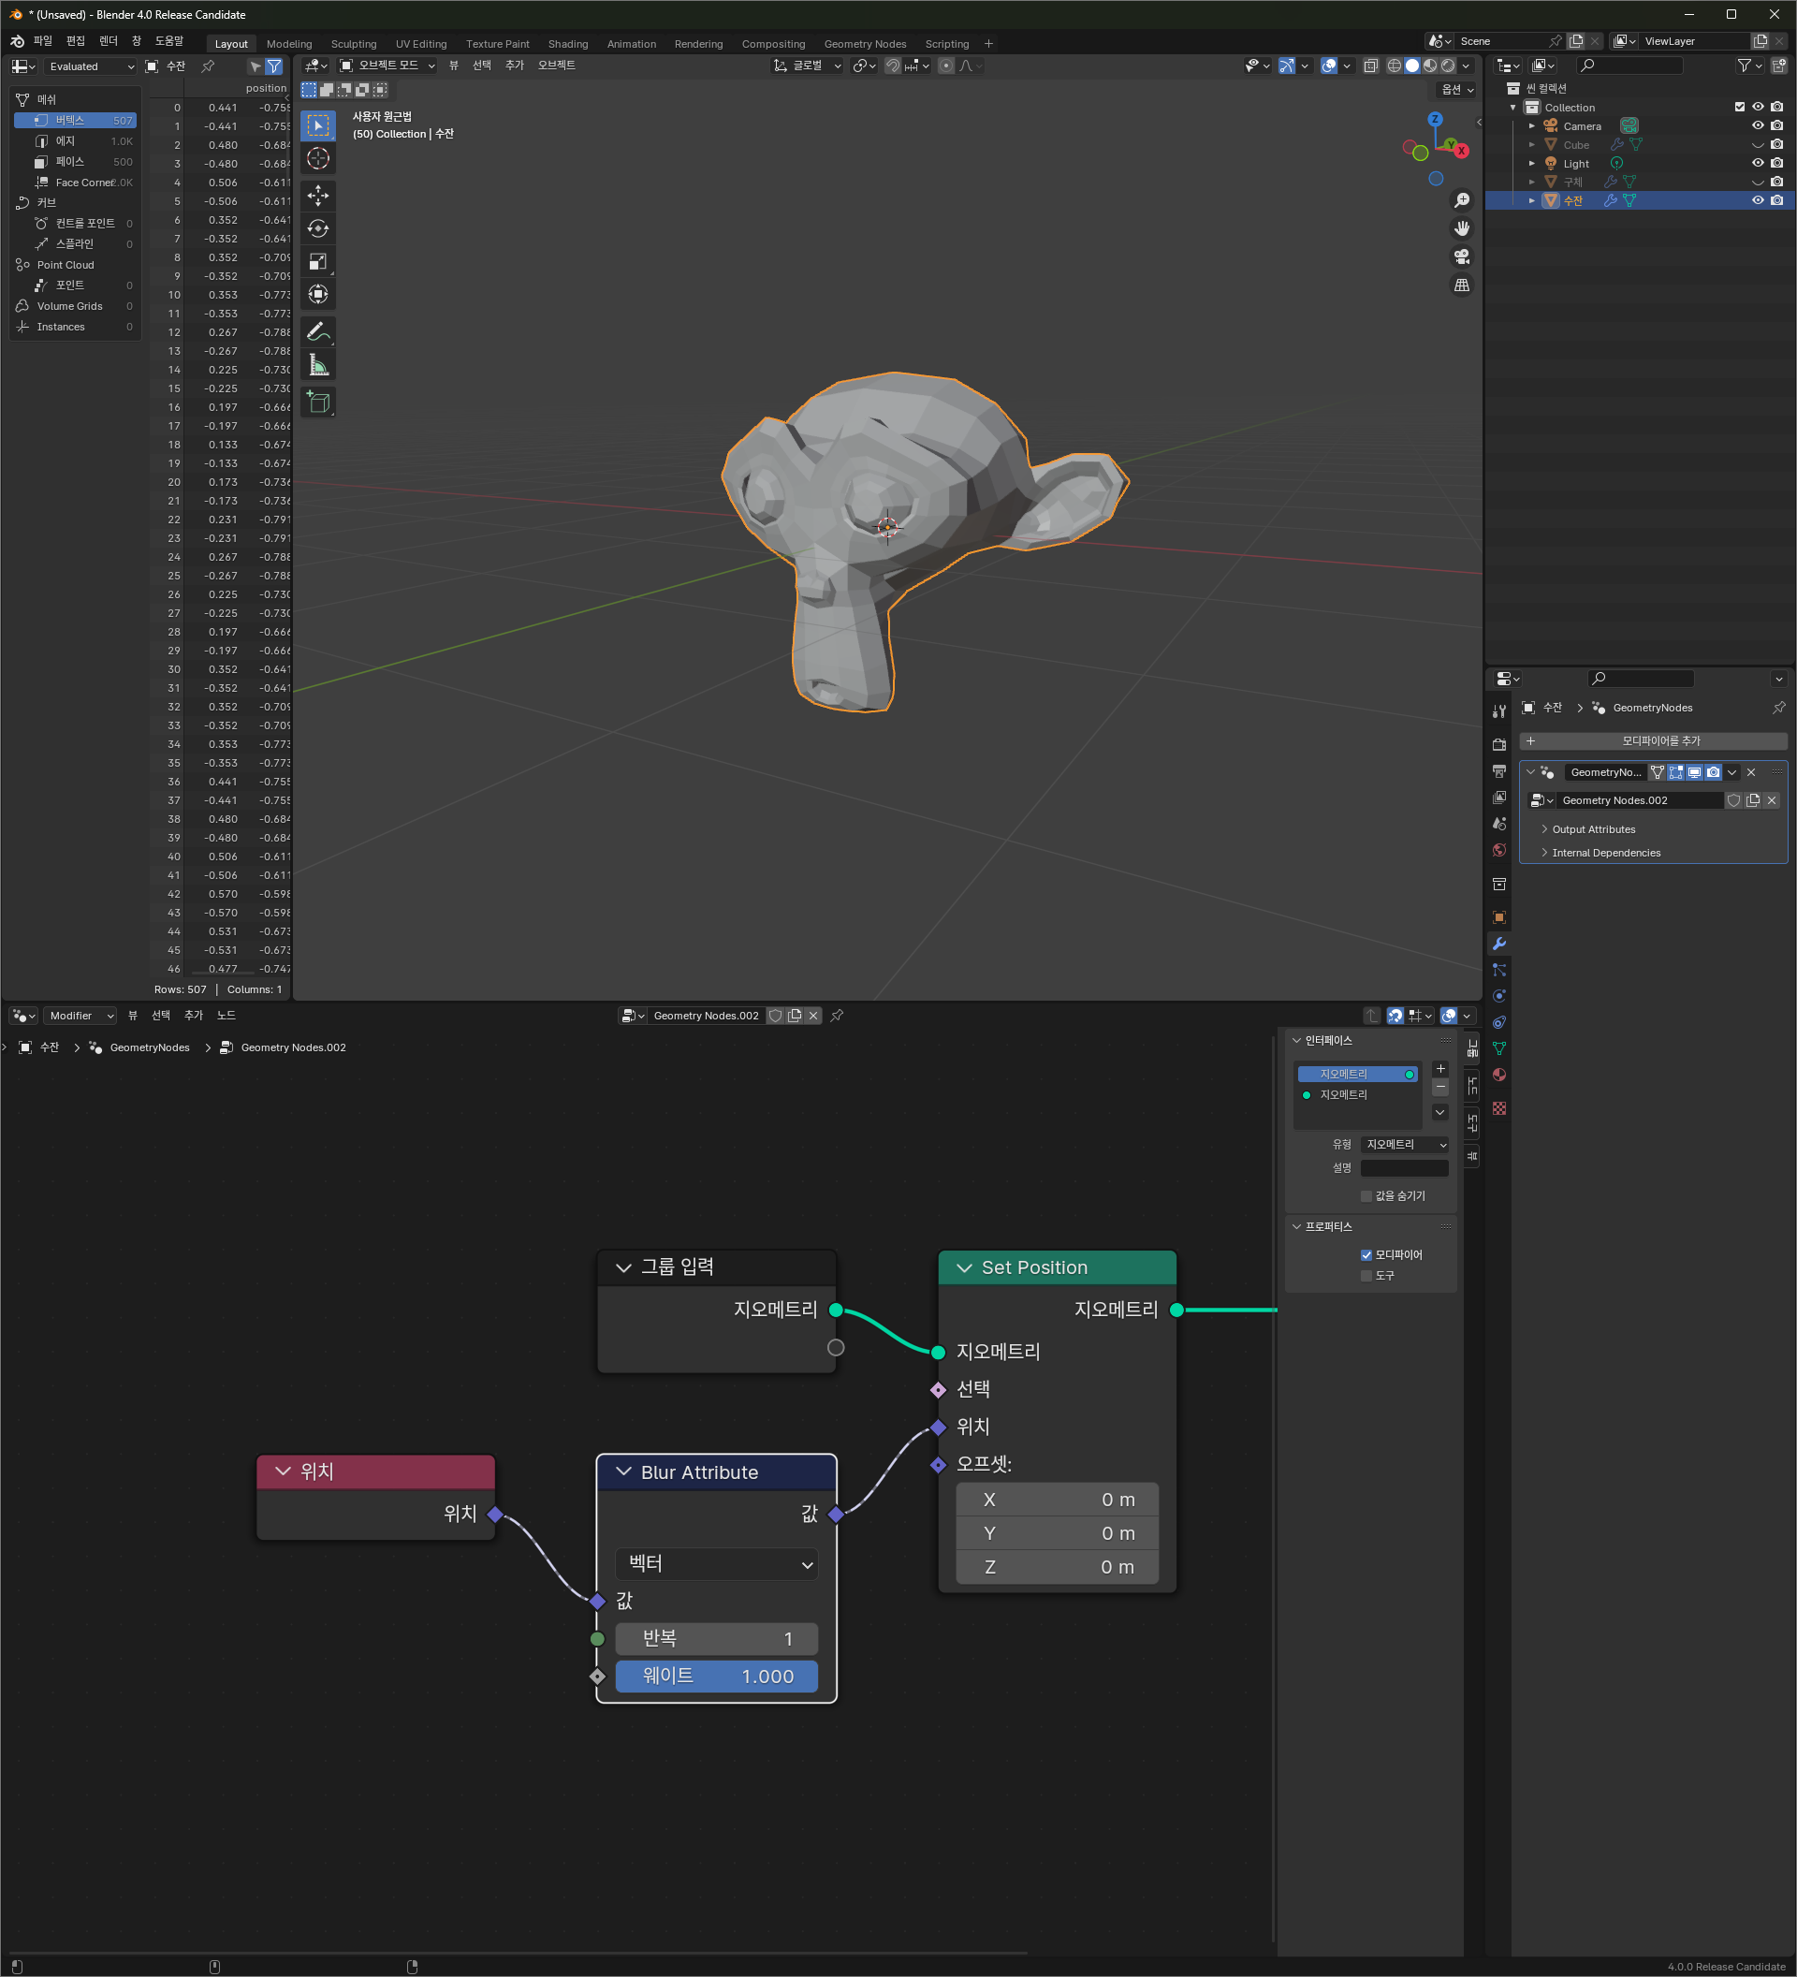The width and height of the screenshot is (1797, 1977).
Task: Check the 값을 숨기기 checkbox
Action: (x=1366, y=1195)
